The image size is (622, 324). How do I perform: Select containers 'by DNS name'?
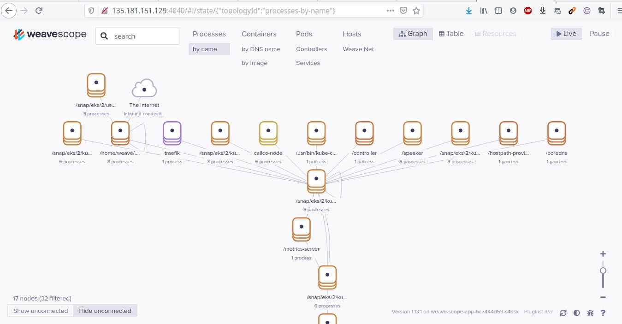[x=261, y=49]
